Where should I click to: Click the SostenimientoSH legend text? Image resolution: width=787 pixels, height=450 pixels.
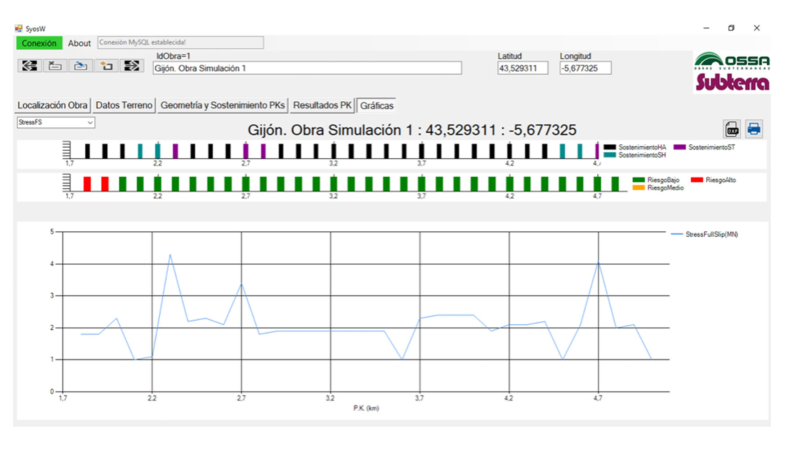click(642, 155)
